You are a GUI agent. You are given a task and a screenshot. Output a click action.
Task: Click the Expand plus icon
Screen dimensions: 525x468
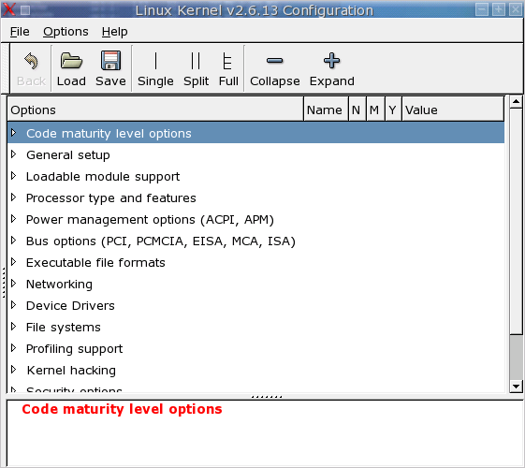click(331, 61)
